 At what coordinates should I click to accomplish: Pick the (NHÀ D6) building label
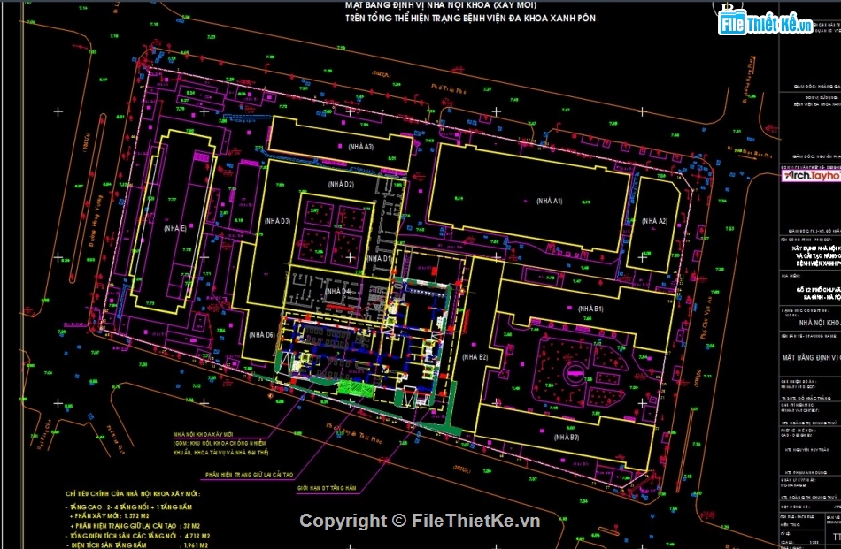click(x=261, y=334)
